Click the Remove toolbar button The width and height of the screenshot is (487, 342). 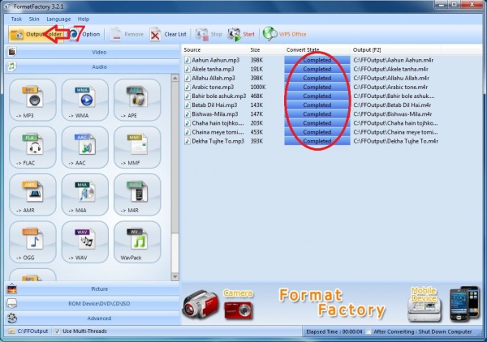tap(127, 34)
